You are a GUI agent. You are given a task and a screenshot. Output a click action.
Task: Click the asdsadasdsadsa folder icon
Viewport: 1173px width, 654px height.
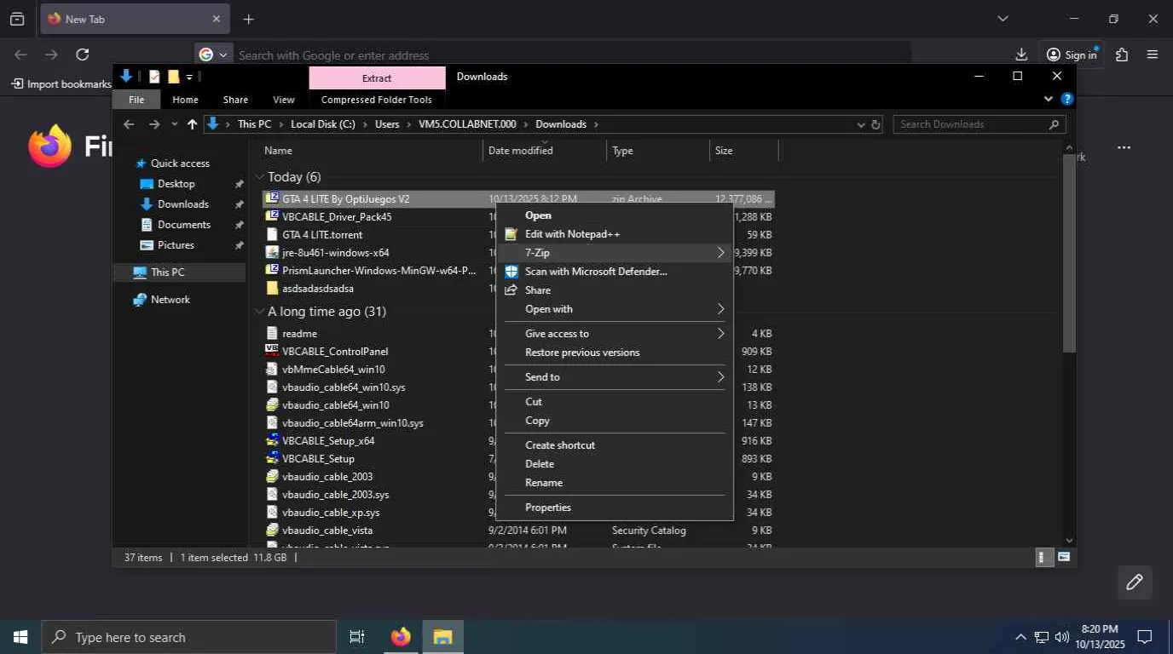coord(272,288)
